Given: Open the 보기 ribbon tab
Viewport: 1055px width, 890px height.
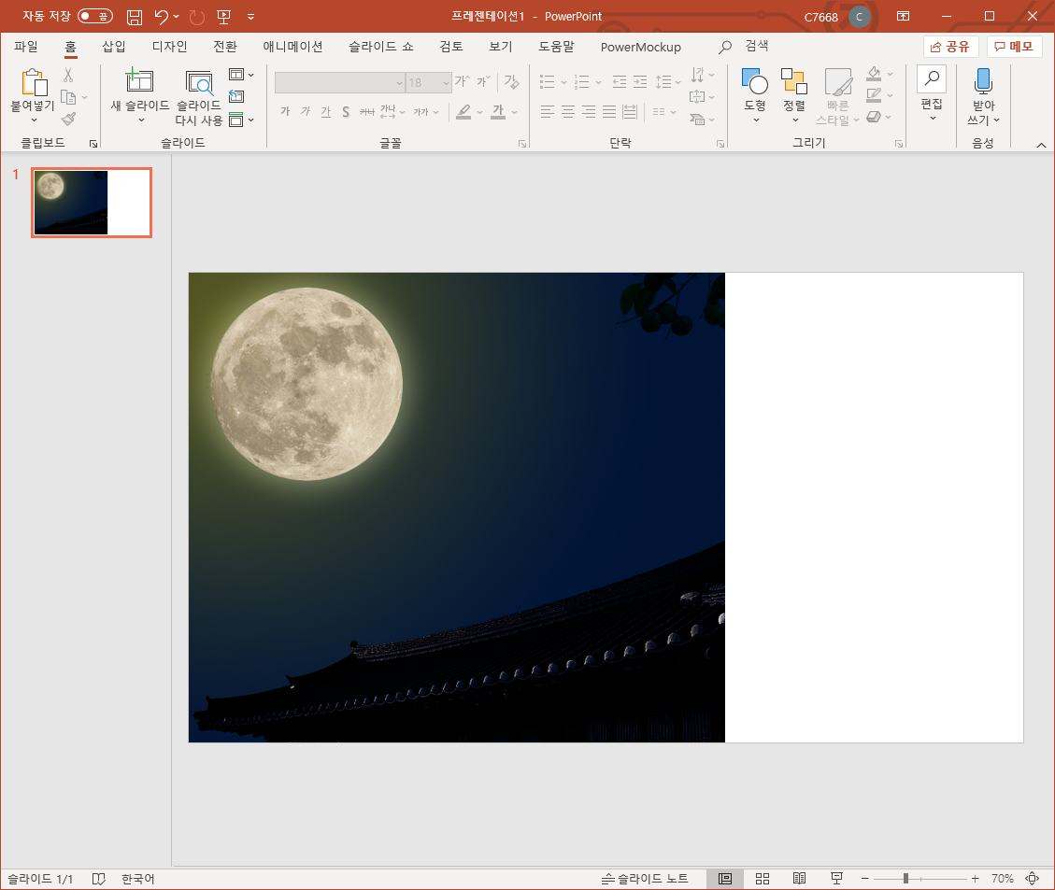Looking at the screenshot, I should [501, 47].
